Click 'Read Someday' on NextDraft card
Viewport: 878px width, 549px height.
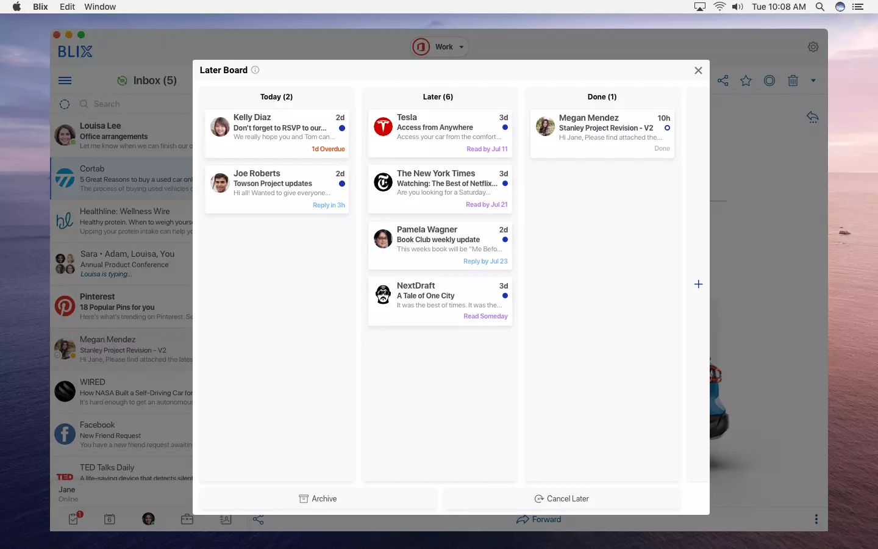(x=485, y=316)
